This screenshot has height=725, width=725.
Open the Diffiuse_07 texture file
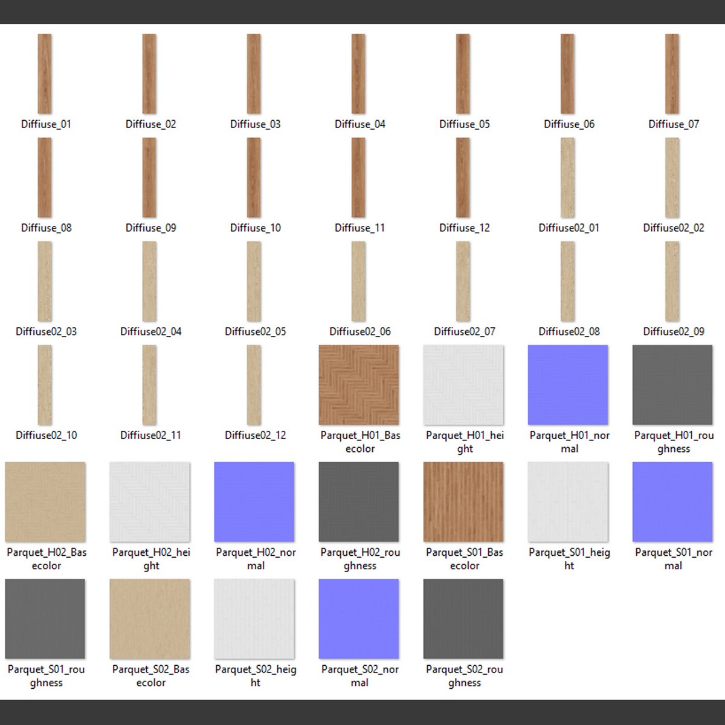coord(672,74)
